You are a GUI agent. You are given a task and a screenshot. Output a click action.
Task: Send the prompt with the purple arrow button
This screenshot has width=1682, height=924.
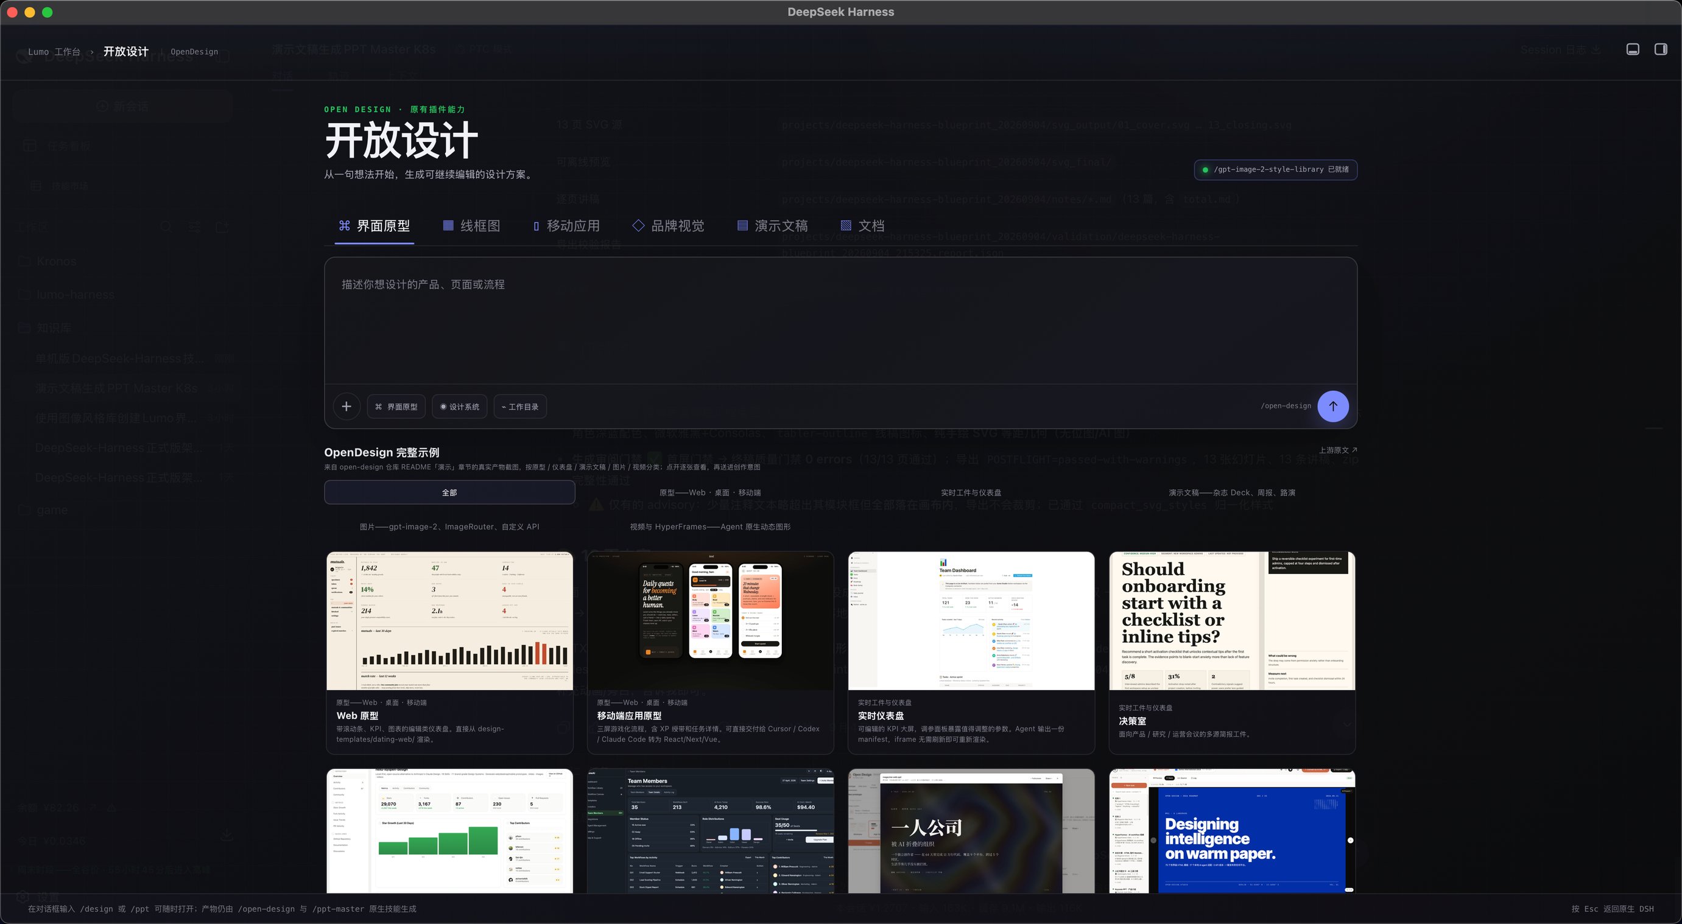(x=1332, y=407)
